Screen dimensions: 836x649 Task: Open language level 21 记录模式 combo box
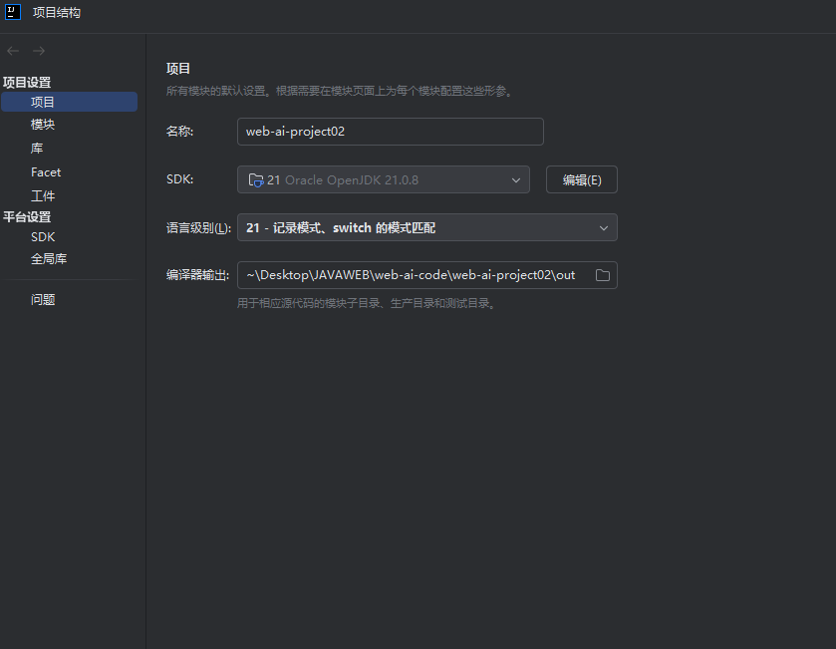coord(427,227)
